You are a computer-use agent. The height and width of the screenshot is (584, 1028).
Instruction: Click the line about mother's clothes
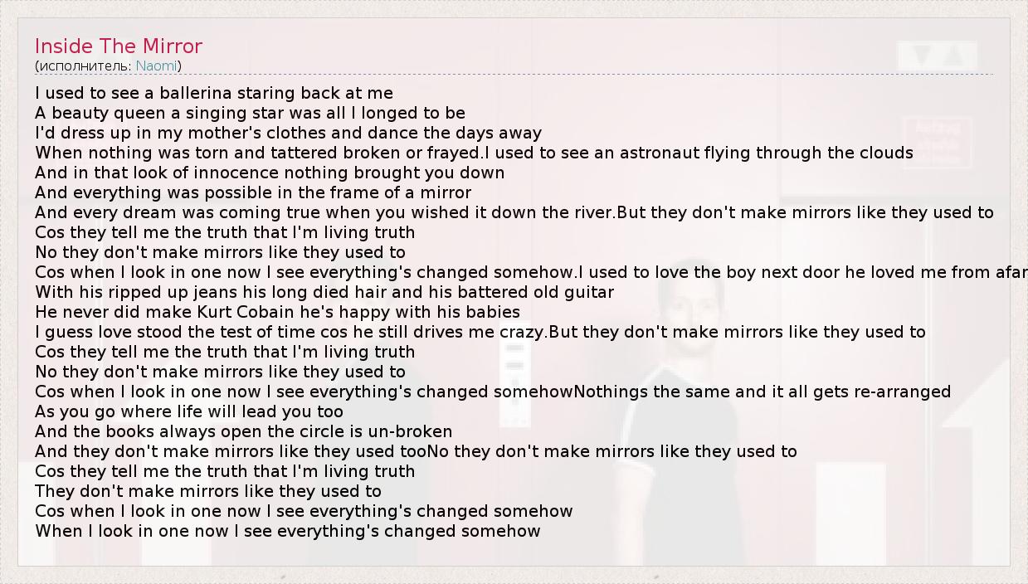tap(288, 133)
